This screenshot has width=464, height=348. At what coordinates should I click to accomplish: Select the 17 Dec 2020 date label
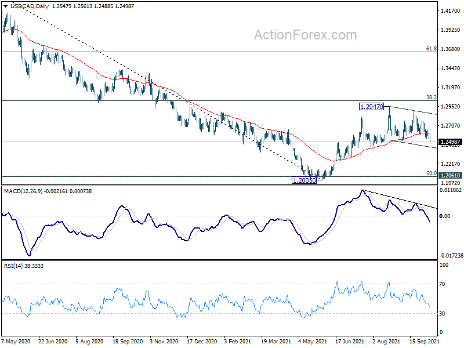[202, 342]
